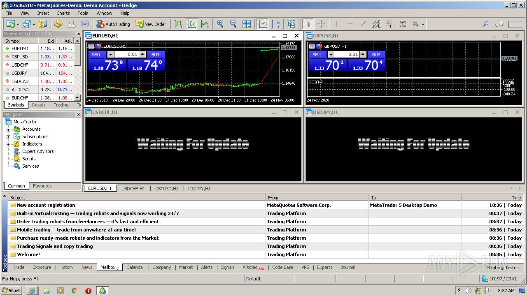Switch chart to bar chart icon
Image resolution: width=527 pixels, height=296 pixels.
coord(178,24)
